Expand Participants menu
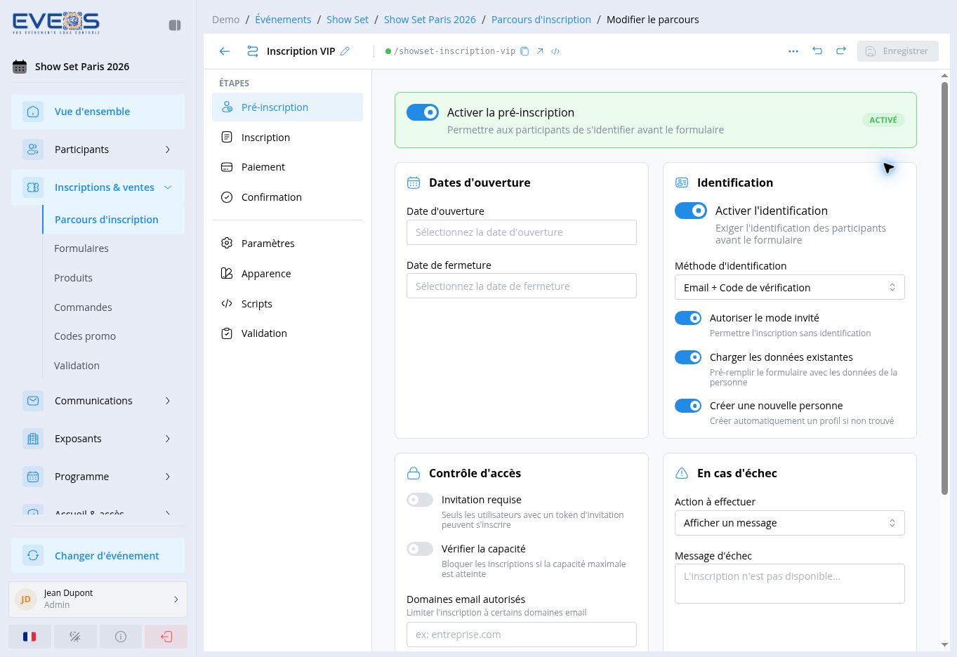 [98, 150]
